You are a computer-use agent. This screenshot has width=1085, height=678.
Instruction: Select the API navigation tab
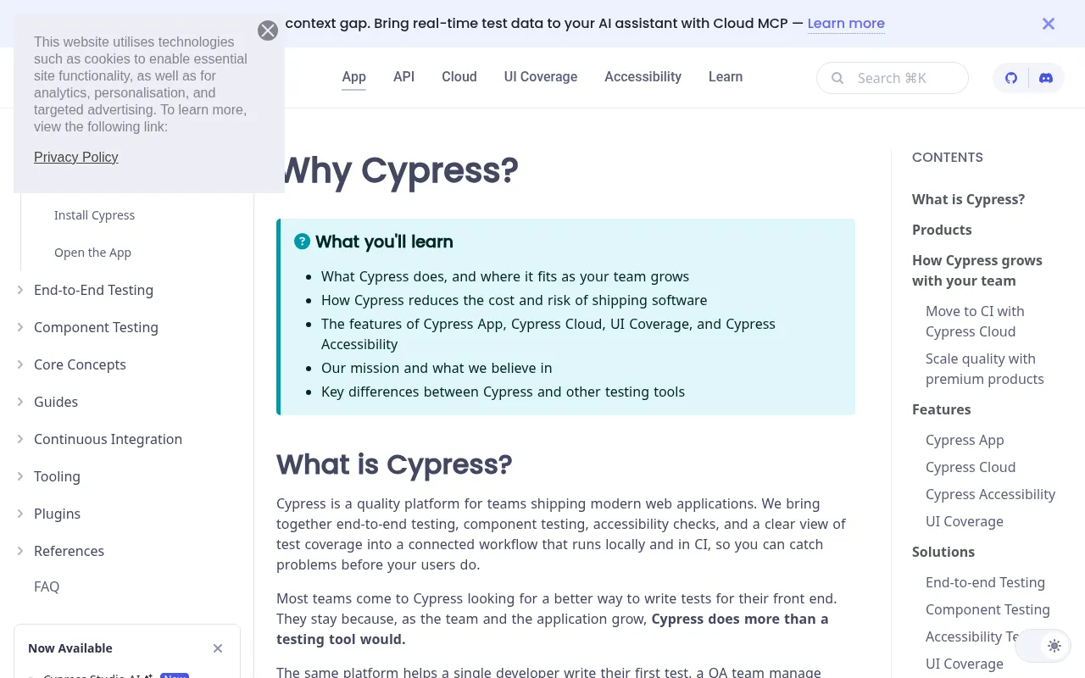(x=403, y=77)
